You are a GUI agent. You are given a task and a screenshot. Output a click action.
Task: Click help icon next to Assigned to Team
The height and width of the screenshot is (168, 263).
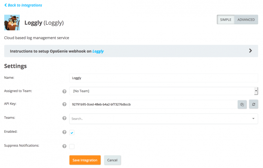click(x=64, y=91)
